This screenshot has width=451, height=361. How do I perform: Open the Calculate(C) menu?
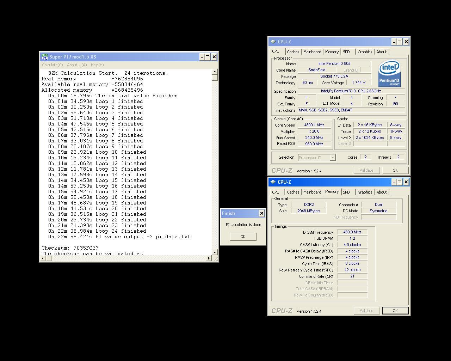click(52, 65)
